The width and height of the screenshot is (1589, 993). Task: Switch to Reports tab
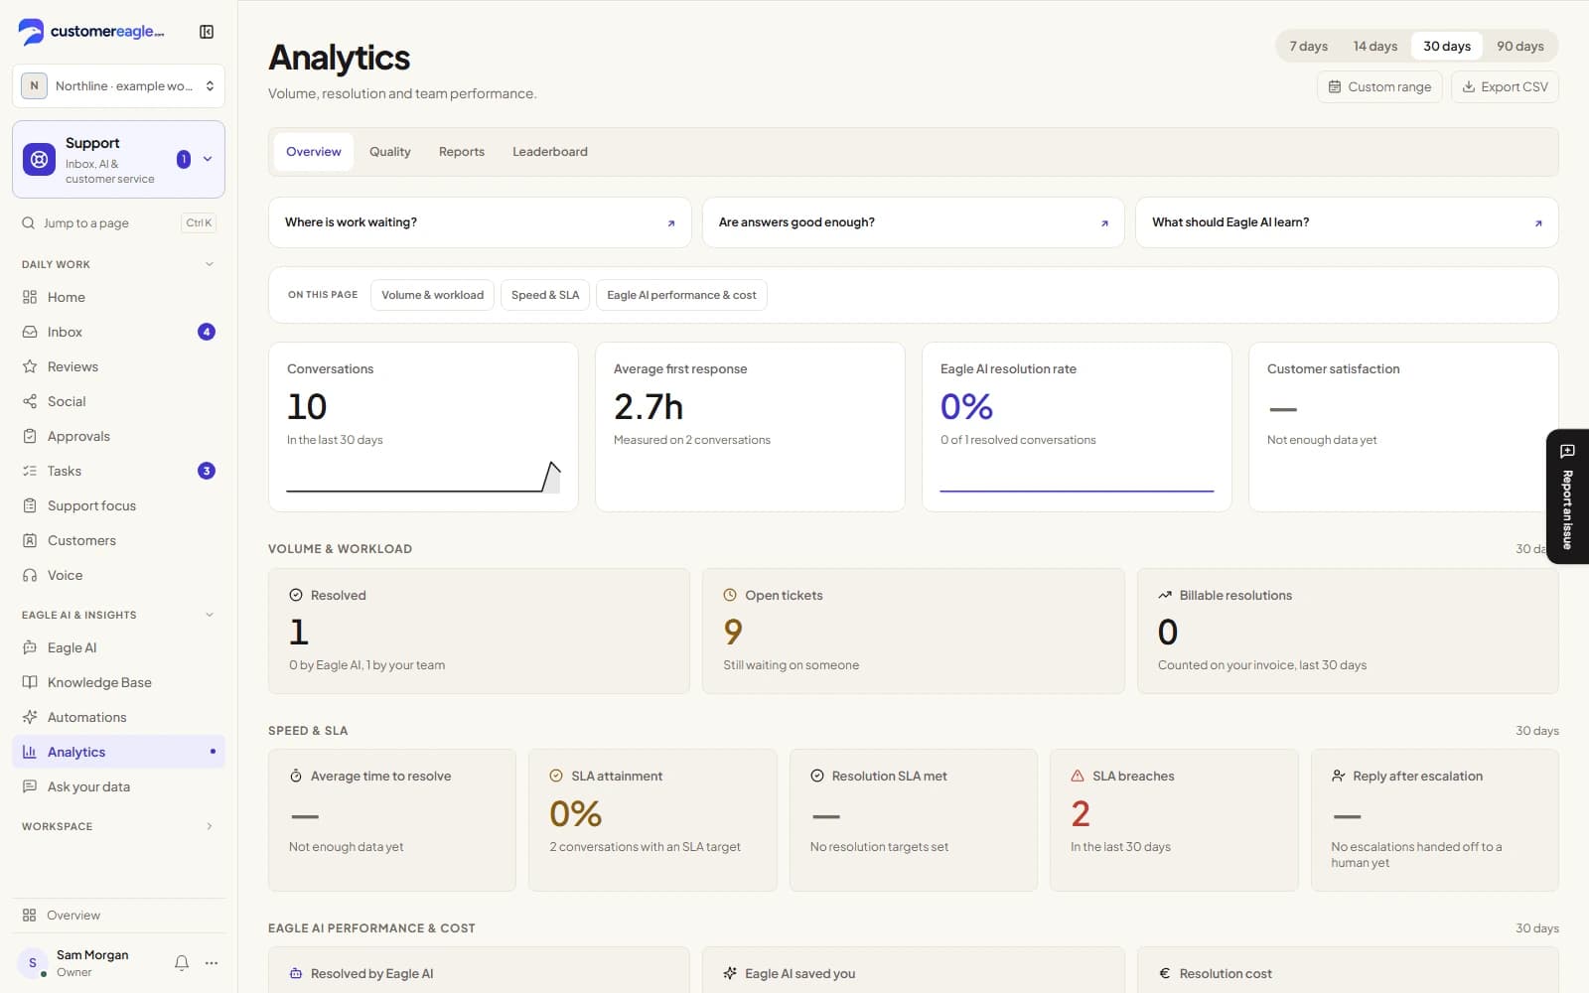[462, 152]
